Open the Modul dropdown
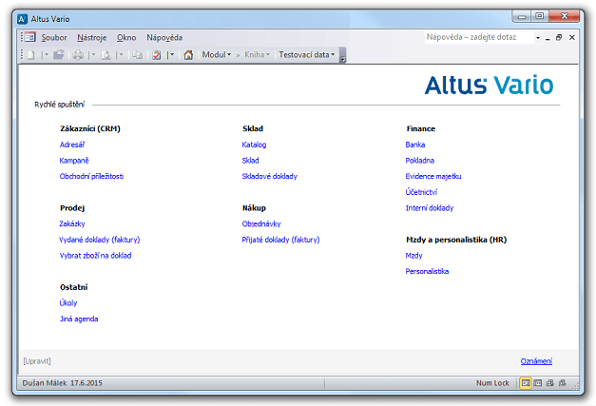 pyautogui.click(x=217, y=55)
